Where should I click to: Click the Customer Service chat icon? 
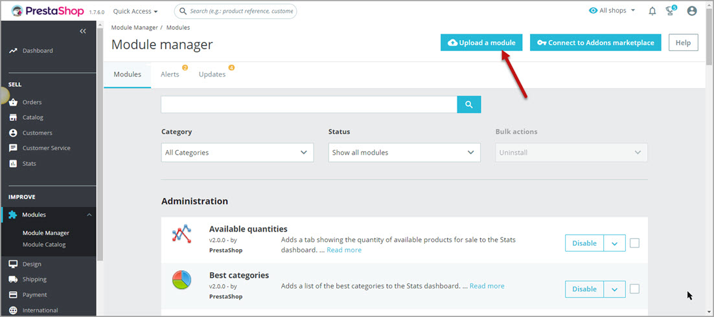coord(13,148)
